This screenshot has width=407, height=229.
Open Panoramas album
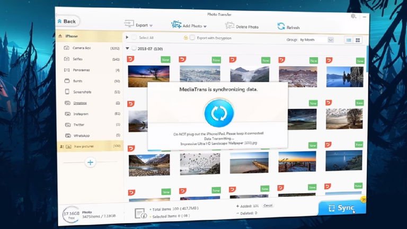click(x=90, y=70)
